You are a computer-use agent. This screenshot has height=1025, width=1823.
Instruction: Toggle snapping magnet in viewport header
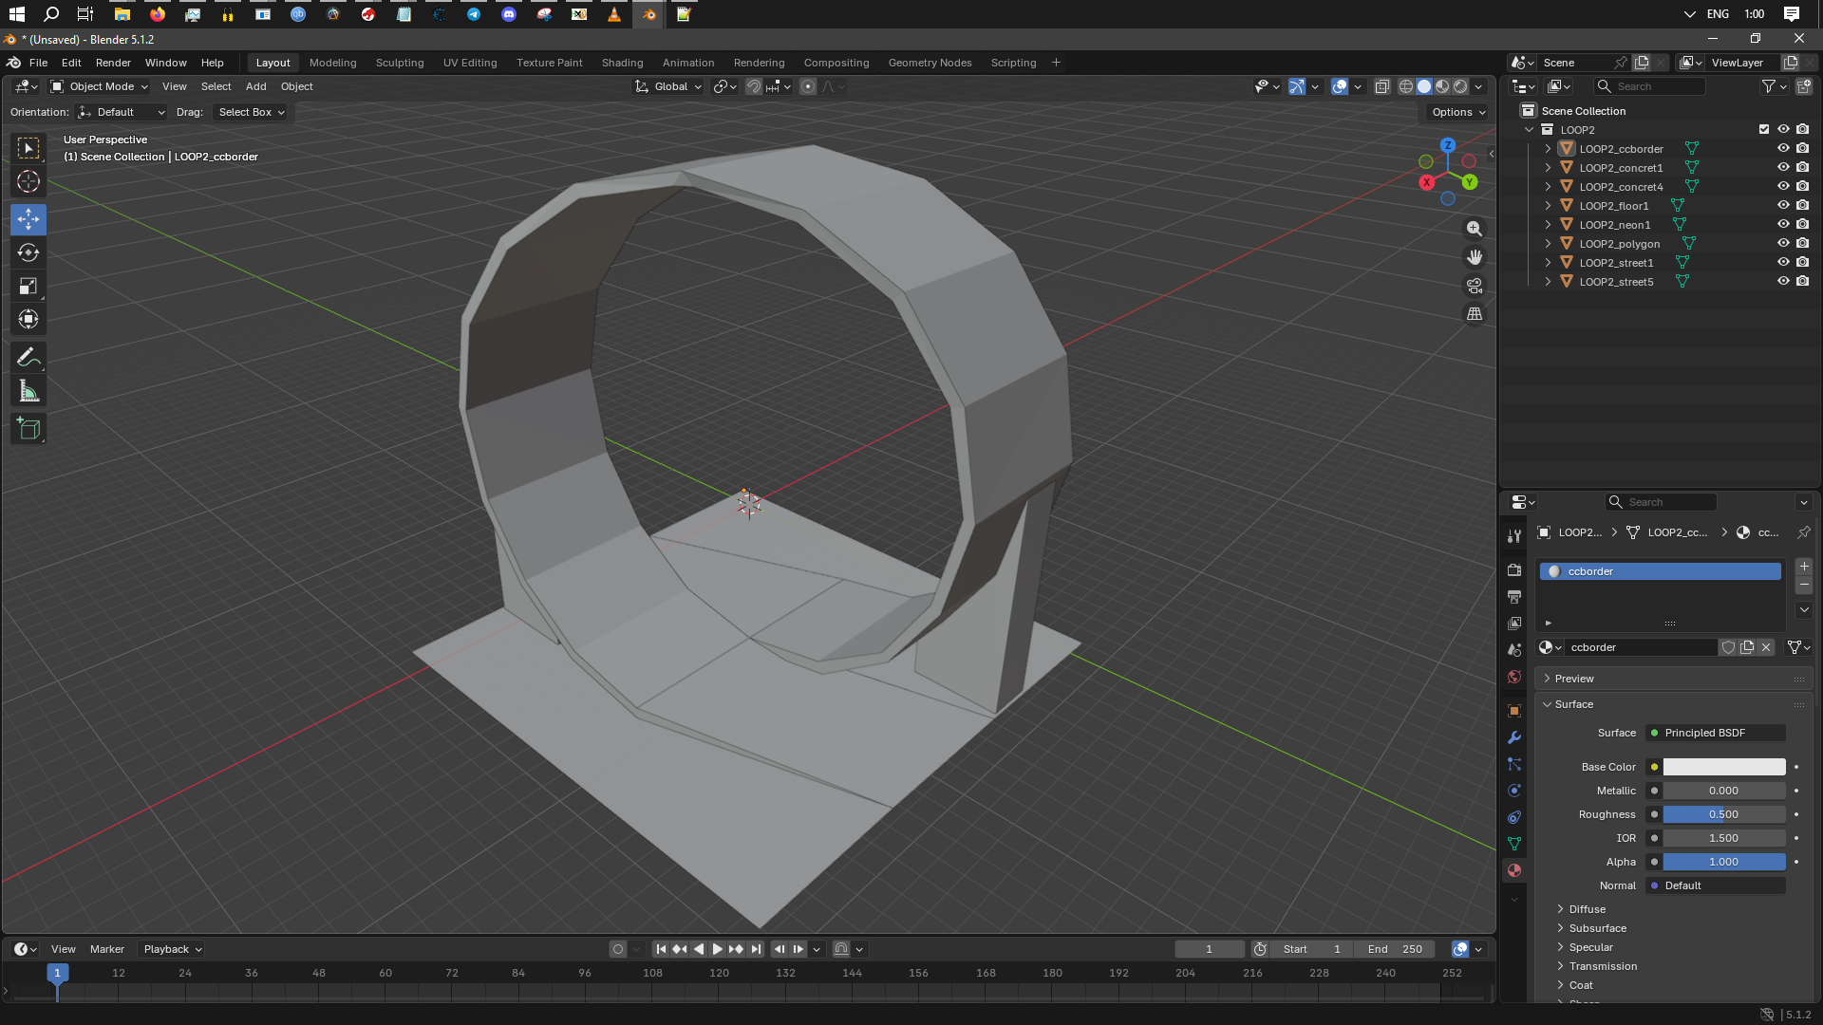753,86
